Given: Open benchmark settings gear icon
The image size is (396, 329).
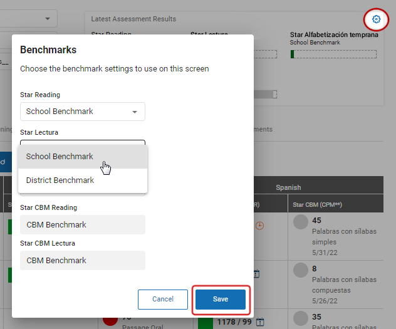Looking at the screenshot, I should point(376,19).
